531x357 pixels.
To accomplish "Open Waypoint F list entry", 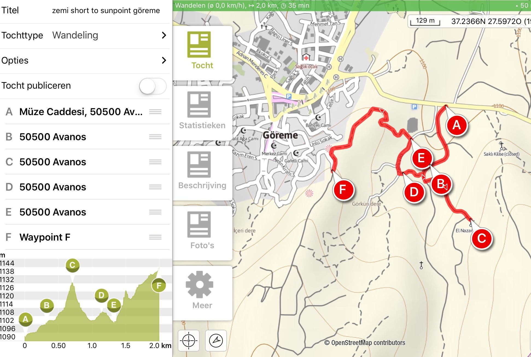I will (x=45, y=237).
